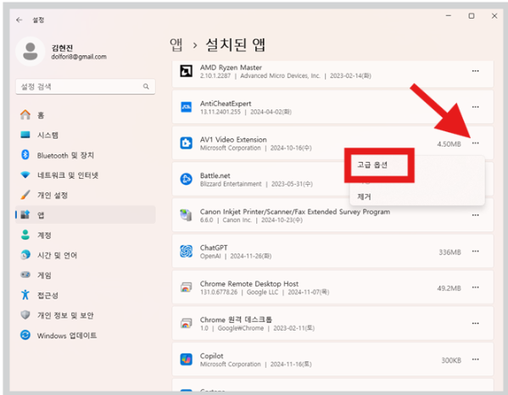Click the 49.2MB size of Chrome Remote Desktop Host
The height and width of the screenshot is (395, 508).
[x=449, y=288]
